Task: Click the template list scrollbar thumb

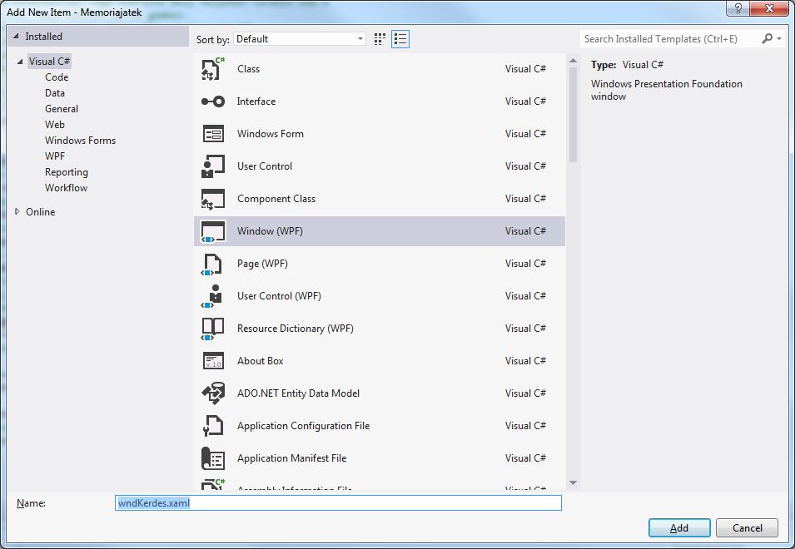Action: click(x=573, y=115)
